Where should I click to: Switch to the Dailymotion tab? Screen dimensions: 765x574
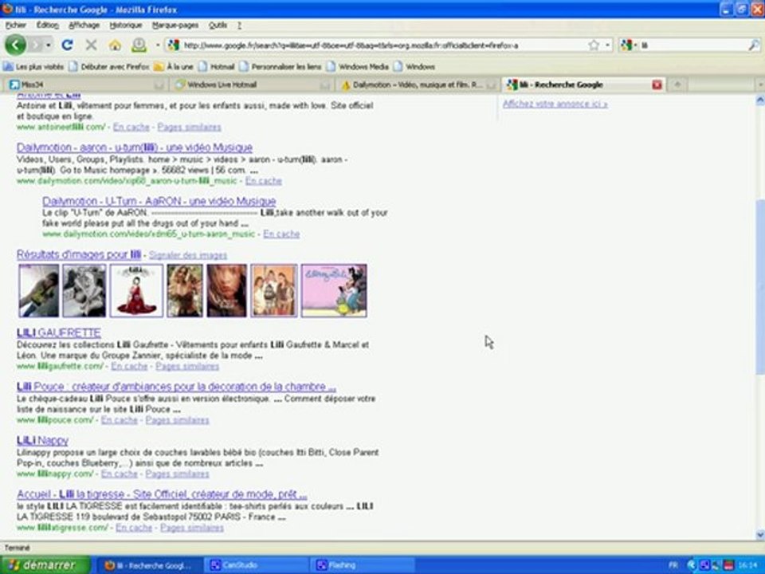pyautogui.click(x=418, y=85)
